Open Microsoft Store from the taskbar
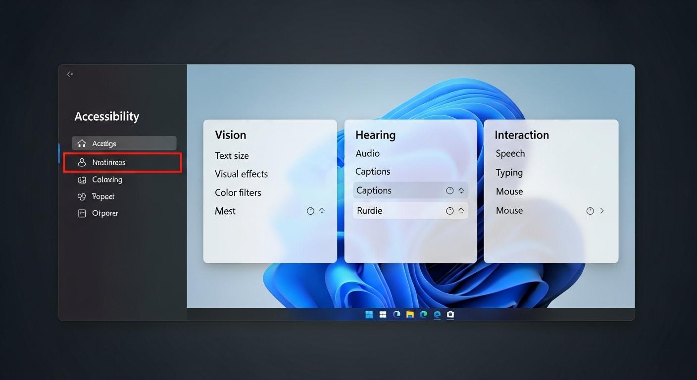This screenshot has height=380, width=697. click(x=450, y=315)
